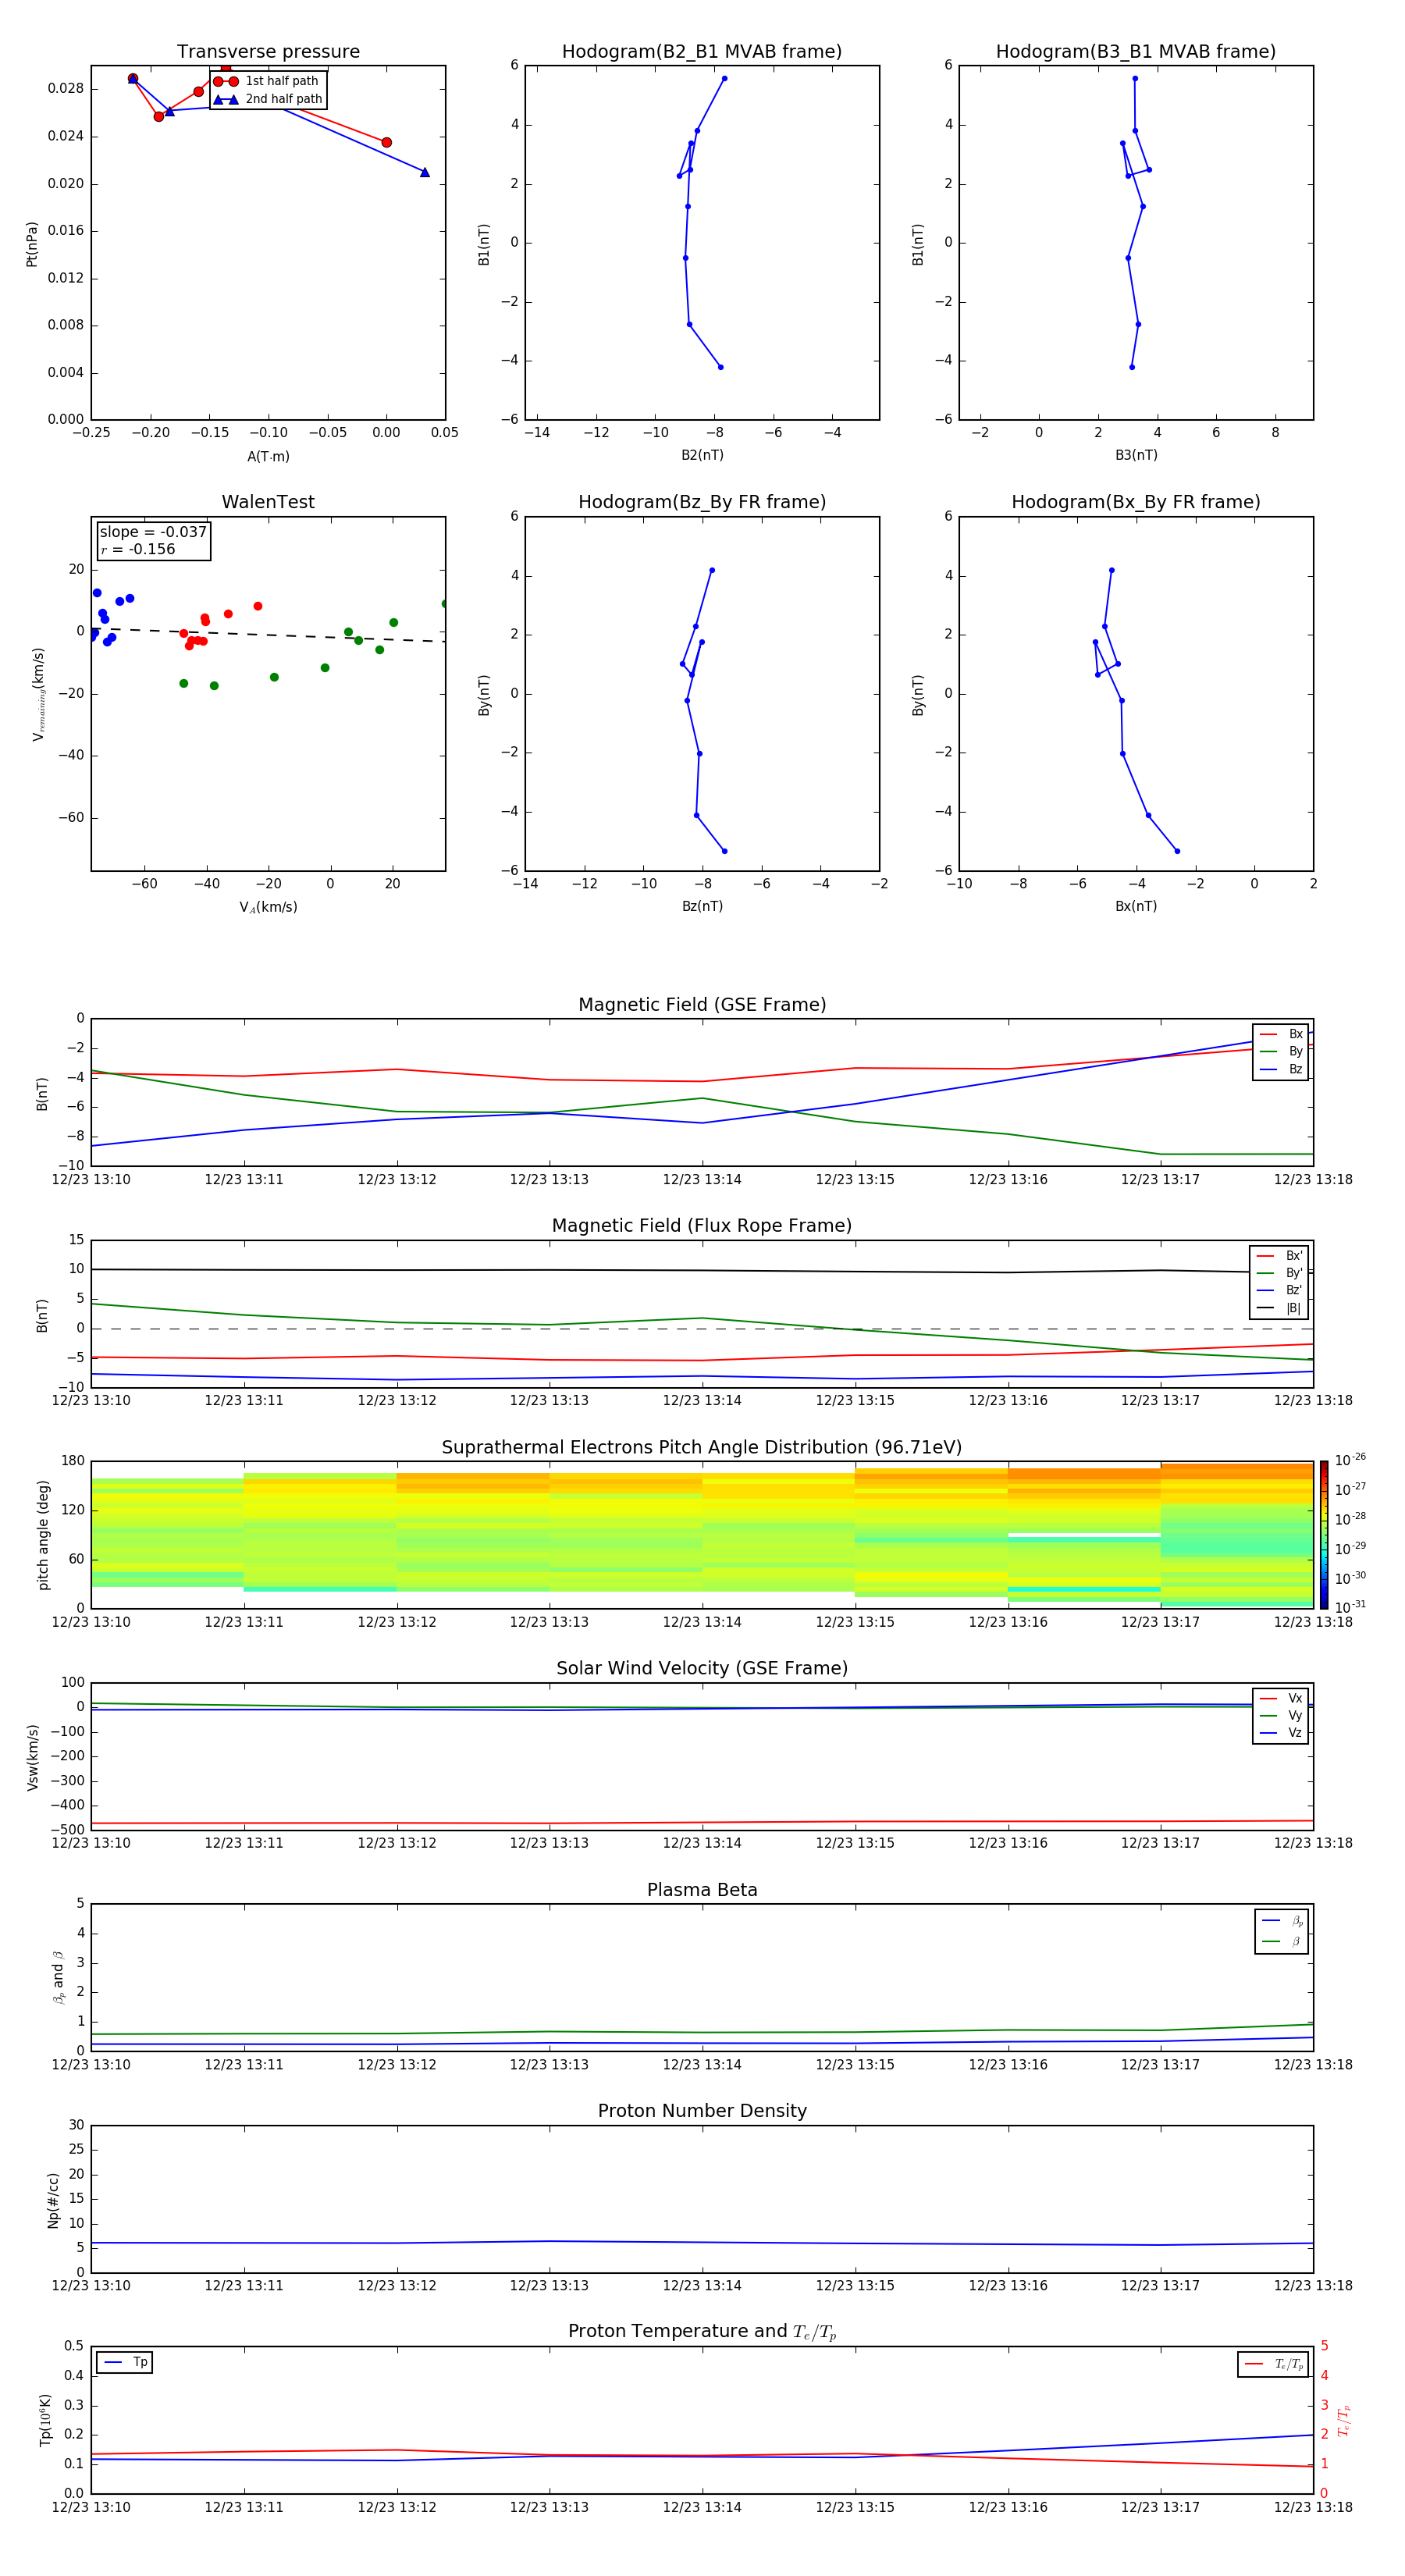The width and height of the screenshot is (1405, 2576).
Task: Click the Vy legend entry
Action: (1281, 1715)
